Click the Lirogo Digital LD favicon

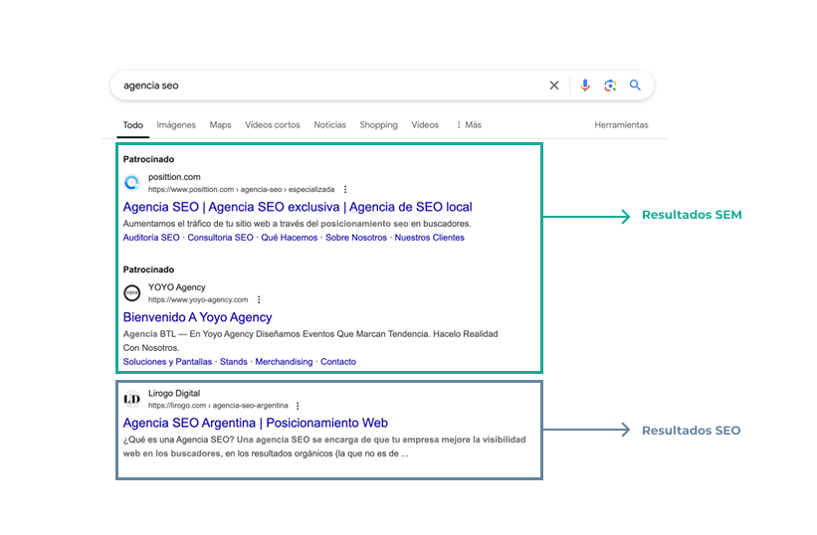(x=131, y=399)
